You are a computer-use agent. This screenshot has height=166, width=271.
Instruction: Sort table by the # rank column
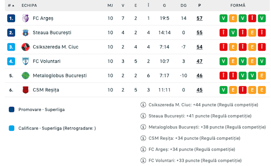point(11,6)
